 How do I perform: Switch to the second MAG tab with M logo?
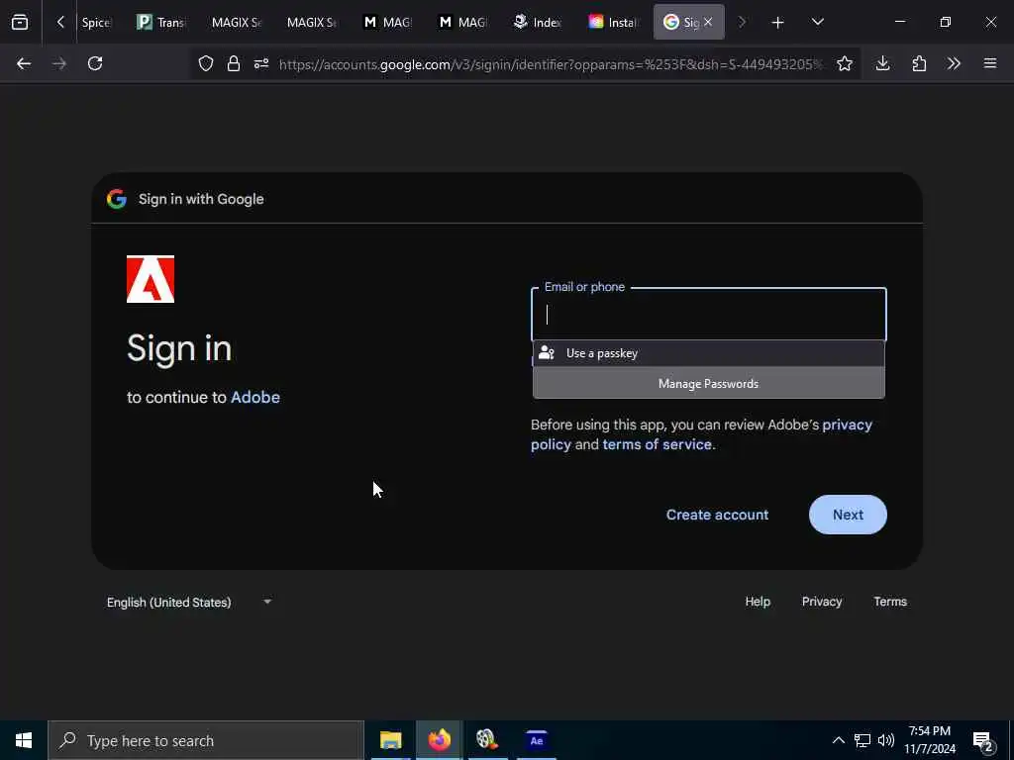tap(461, 23)
